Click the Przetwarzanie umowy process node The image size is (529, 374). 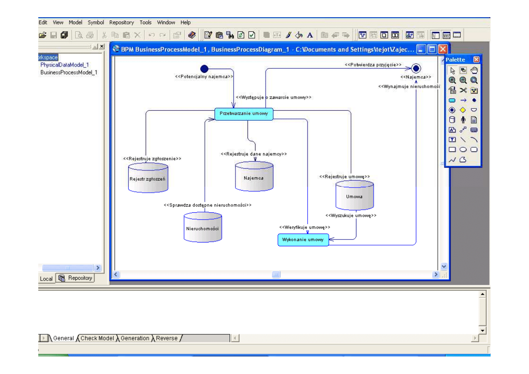click(243, 114)
